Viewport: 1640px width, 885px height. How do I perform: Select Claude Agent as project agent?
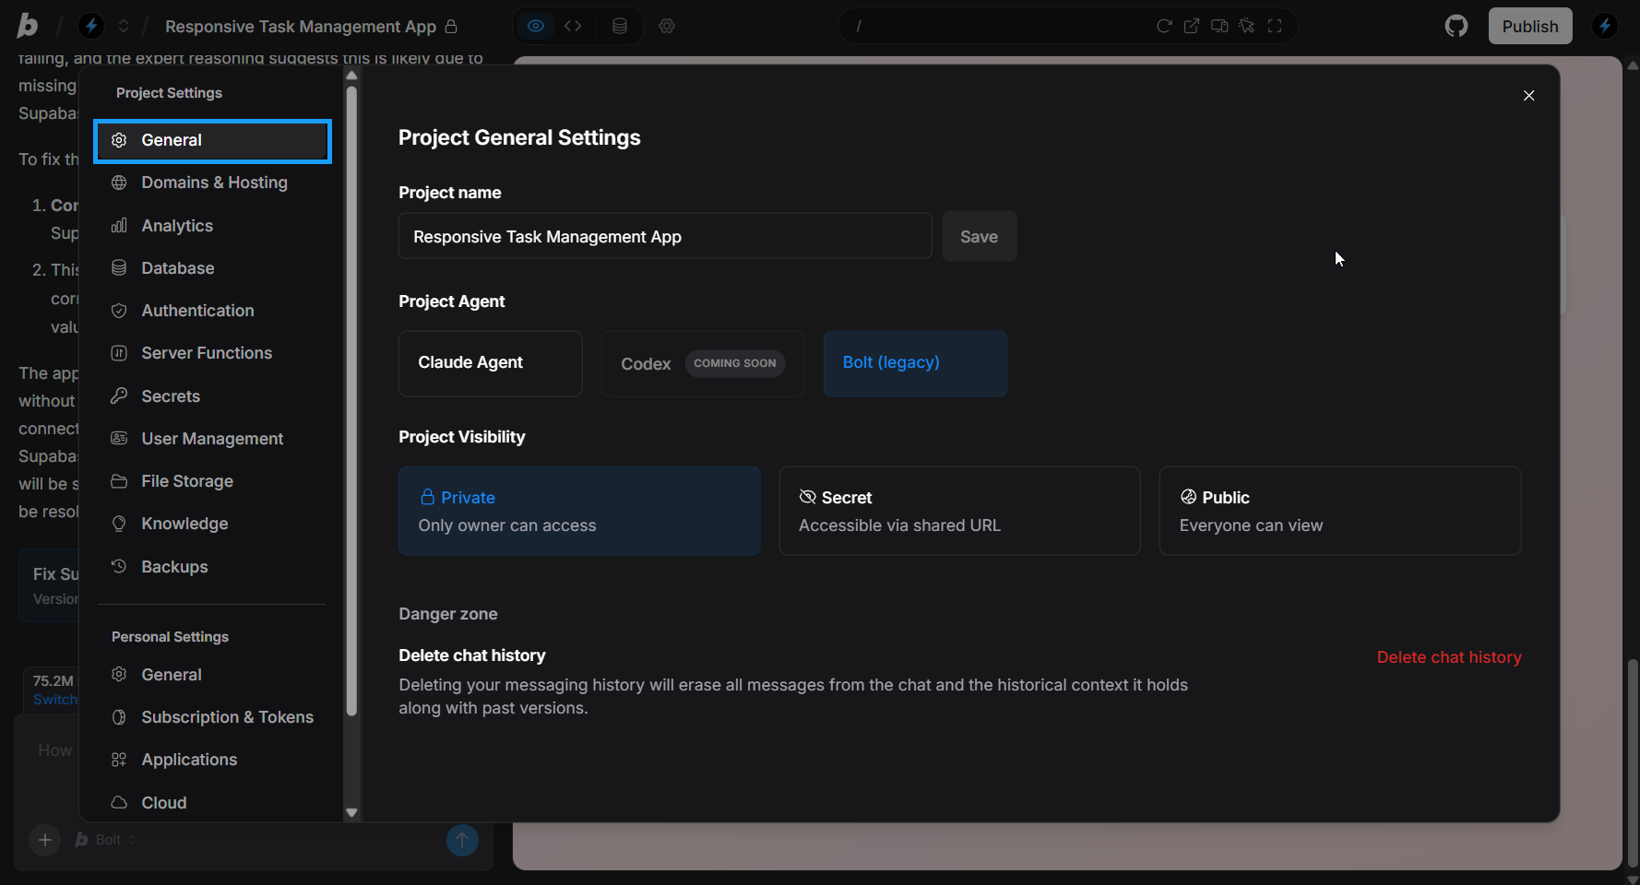pyautogui.click(x=491, y=363)
